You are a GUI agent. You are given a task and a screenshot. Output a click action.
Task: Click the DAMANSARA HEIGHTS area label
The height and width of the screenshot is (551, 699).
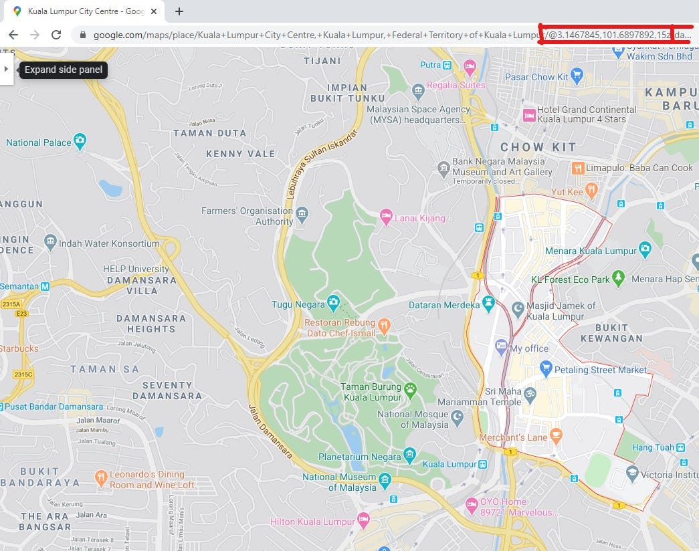pos(152,324)
